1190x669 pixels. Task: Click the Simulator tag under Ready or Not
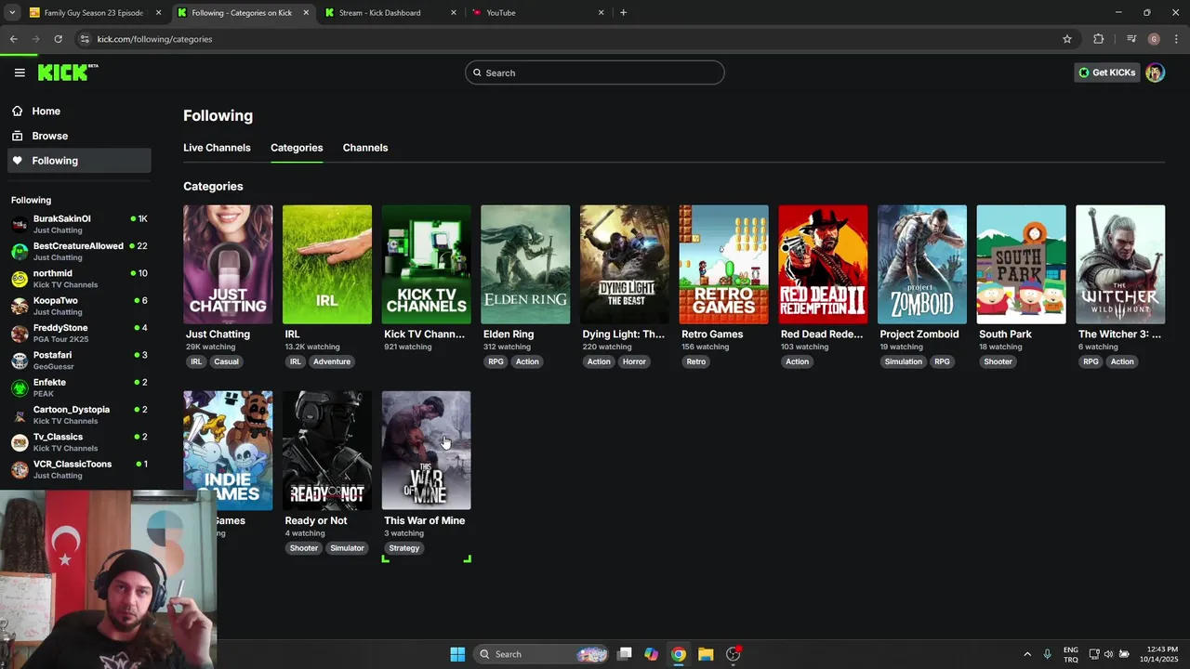coord(347,548)
